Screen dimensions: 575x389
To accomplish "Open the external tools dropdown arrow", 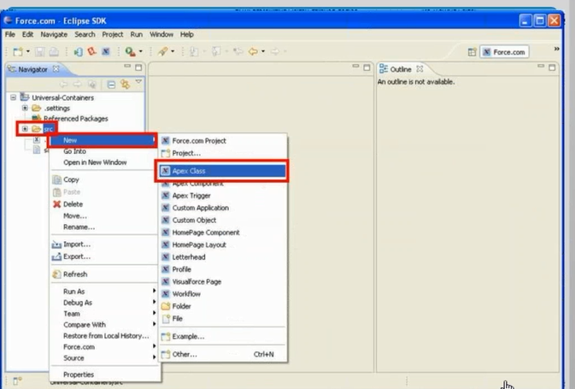I will (x=141, y=51).
